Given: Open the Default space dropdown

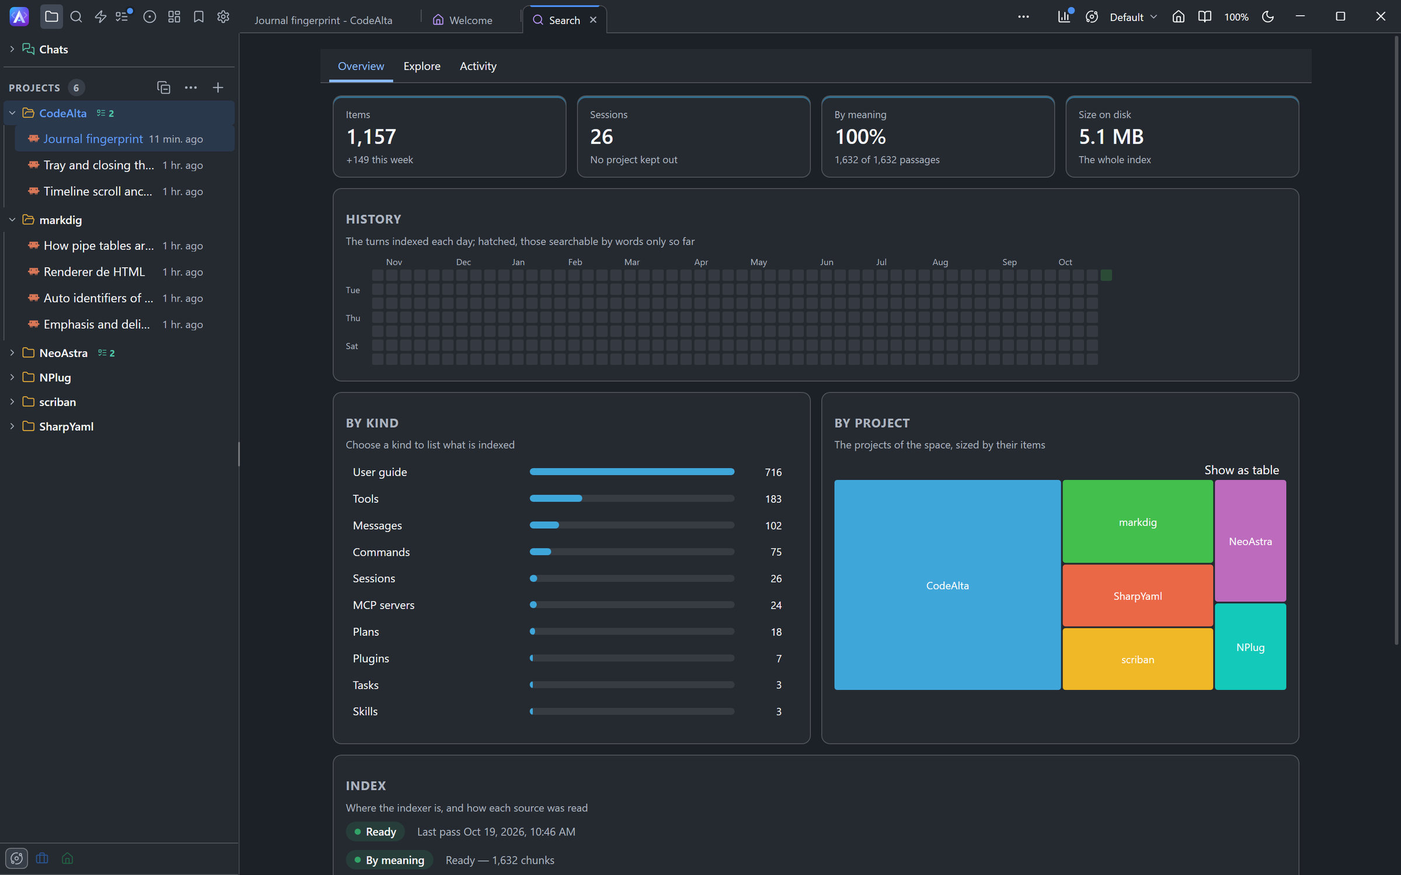Looking at the screenshot, I should coord(1132,17).
